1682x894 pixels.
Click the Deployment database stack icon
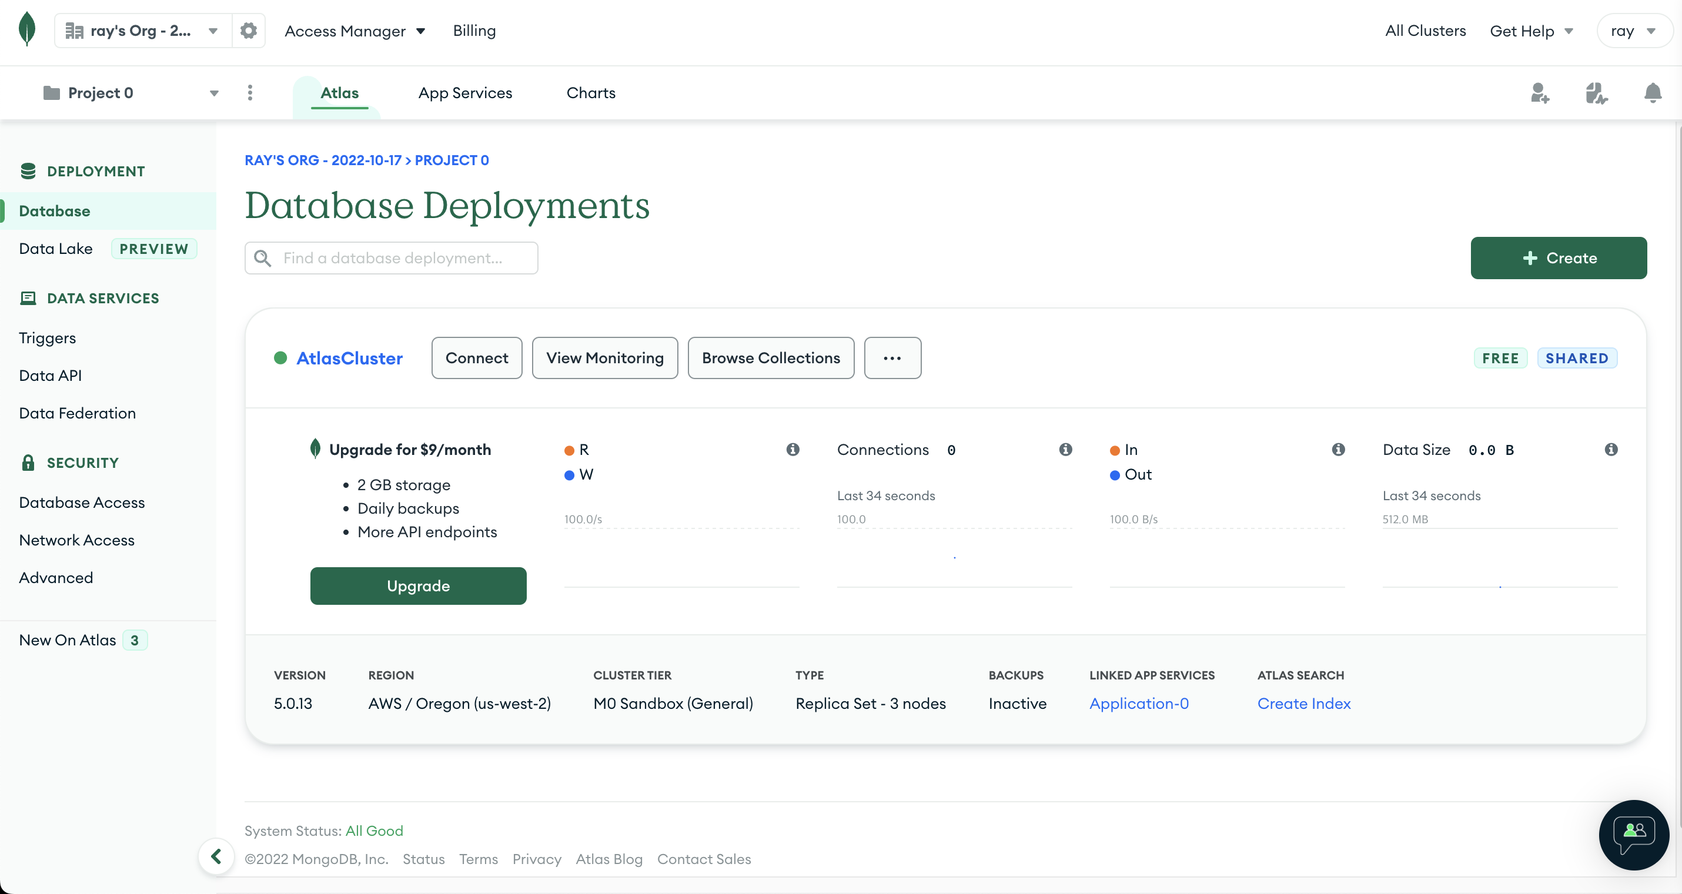pos(28,171)
